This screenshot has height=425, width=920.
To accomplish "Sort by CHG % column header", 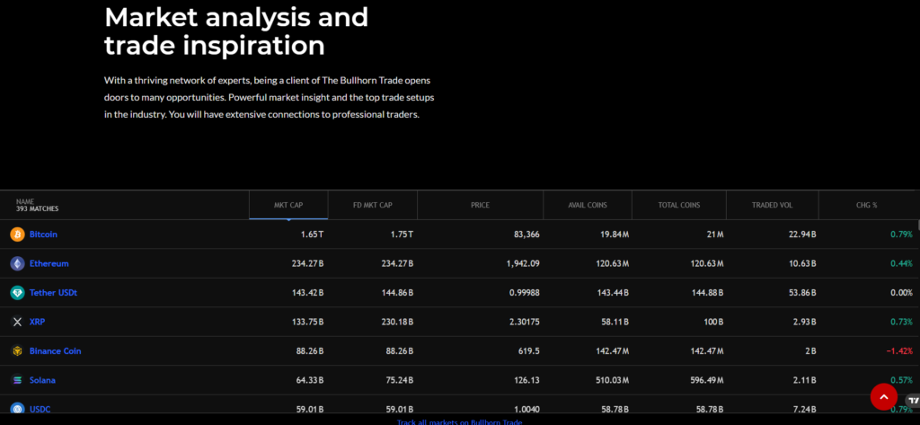I will 866,205.
